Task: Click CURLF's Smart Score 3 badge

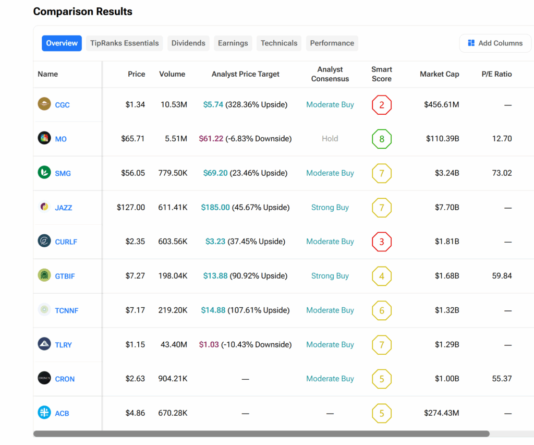Action: (382, 242)
